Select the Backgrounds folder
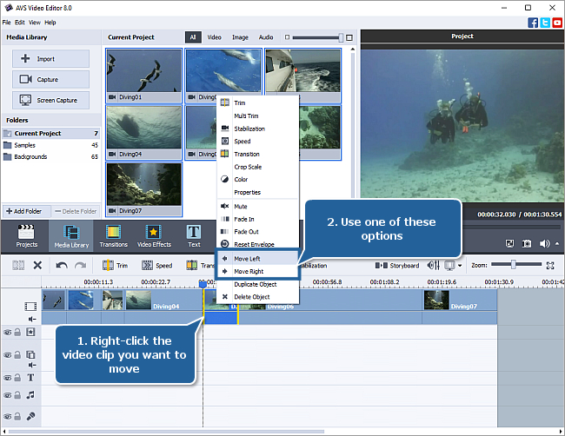 point(50,156)
